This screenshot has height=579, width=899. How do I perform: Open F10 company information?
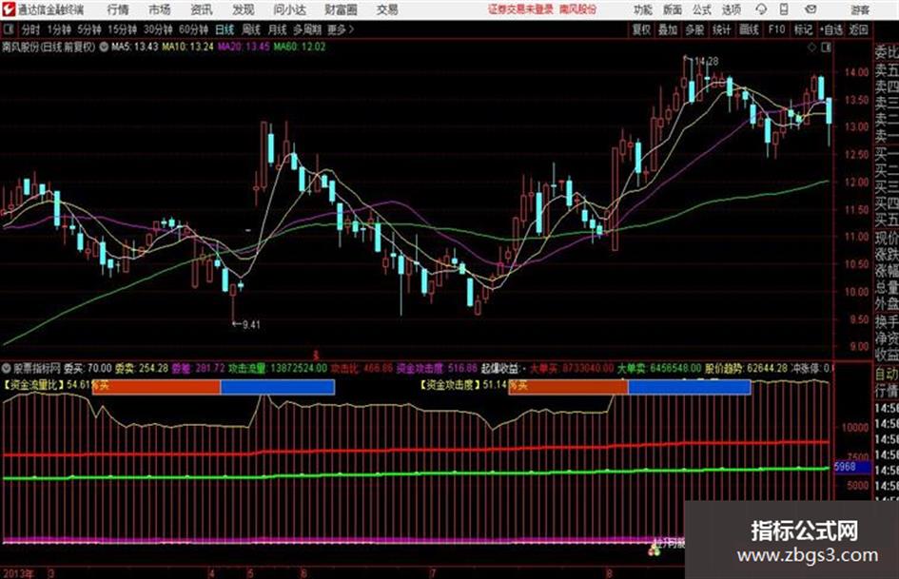[776, 29]
